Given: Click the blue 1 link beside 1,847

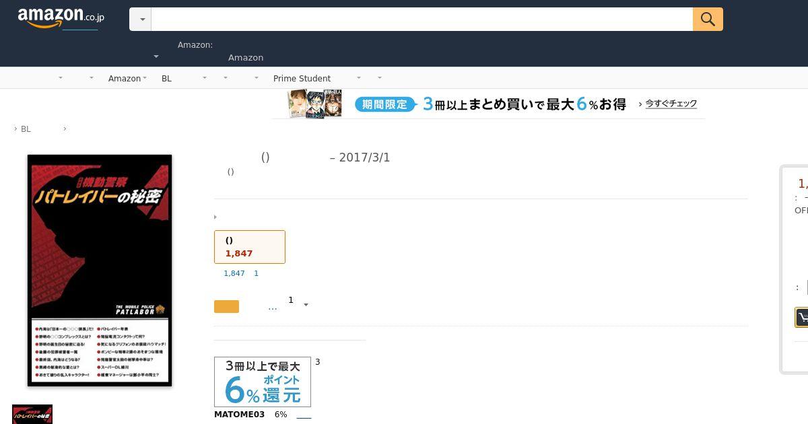Looking at the screenshot, I should (x=256, y=273).
